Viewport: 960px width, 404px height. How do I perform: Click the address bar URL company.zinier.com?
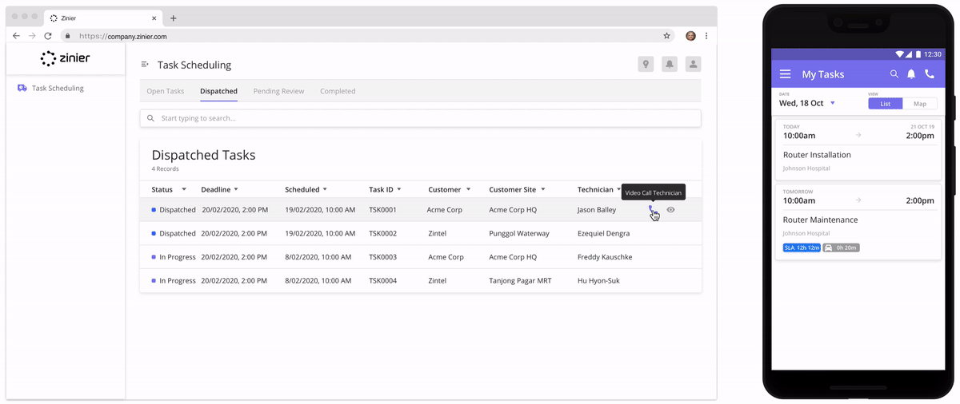coord(123,36)
